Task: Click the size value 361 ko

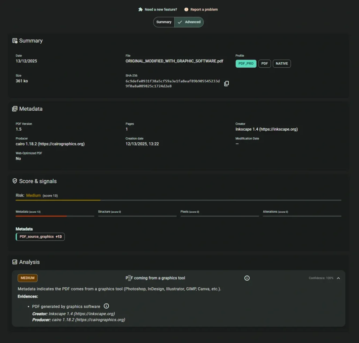Action: pos(22,81)
